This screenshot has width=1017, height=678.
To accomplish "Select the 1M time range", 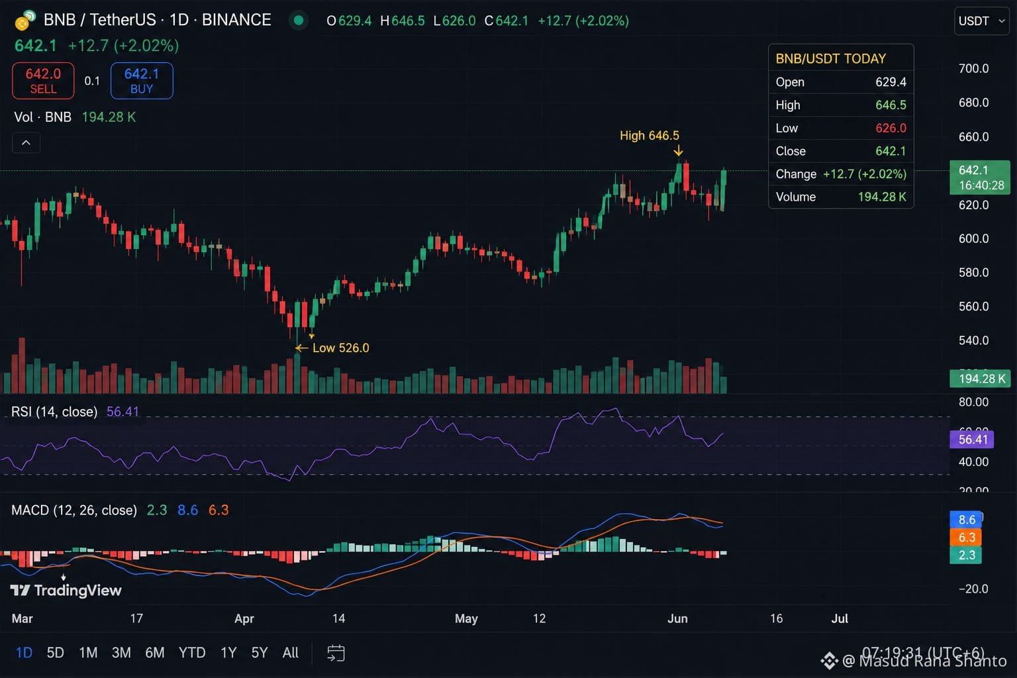I will click(x=88, y=653).
